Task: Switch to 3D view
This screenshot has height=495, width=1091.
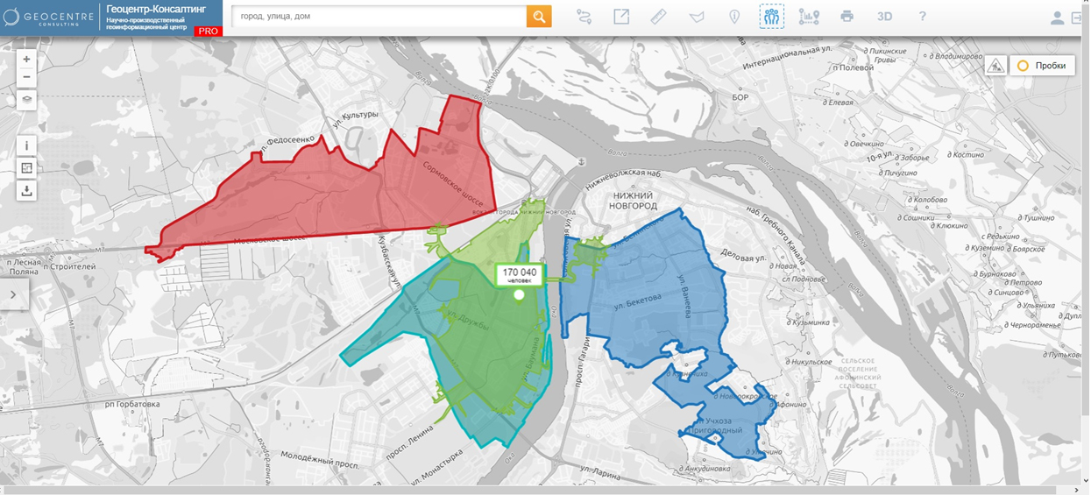Action: [x=884, y=17]
